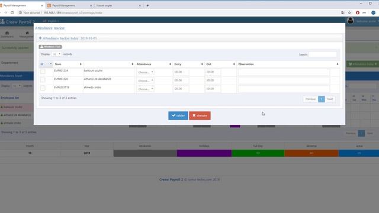The height and width of the screenshot is (213, 379).
Task: Click the browser forward arrow
Action: pyautogui.click(x=5, y=12)
